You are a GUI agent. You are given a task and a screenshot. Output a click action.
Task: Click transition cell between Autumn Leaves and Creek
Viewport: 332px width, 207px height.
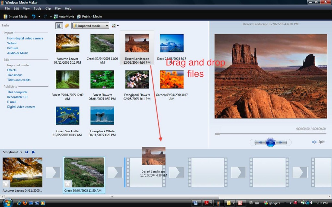(x=53, y=172)
